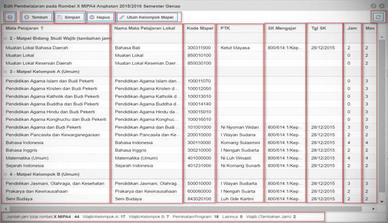Click Kode Mapel cell 843020100

199,199
